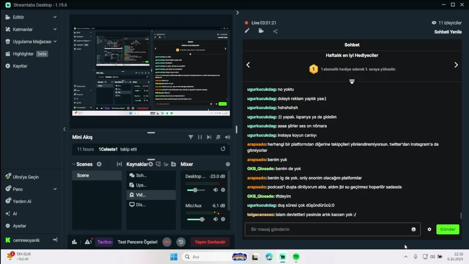
Task: Select the Dis... display capture source
Action: (x=151, y=205)
